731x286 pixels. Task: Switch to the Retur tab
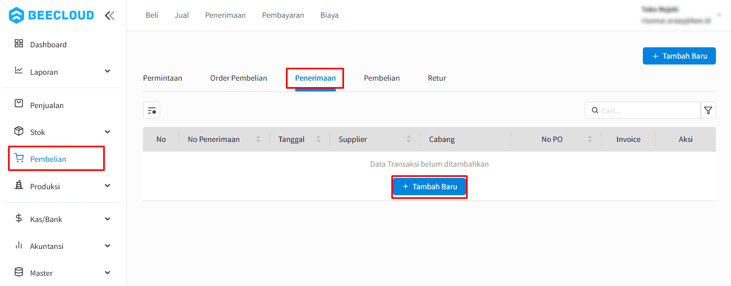click(x=436, y=78)
